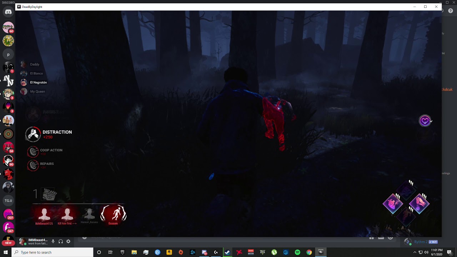Click the right purple hand perk icon
The height and width of the screenshot is (257, 457).
pyautogui.click(x=419, y=203)
